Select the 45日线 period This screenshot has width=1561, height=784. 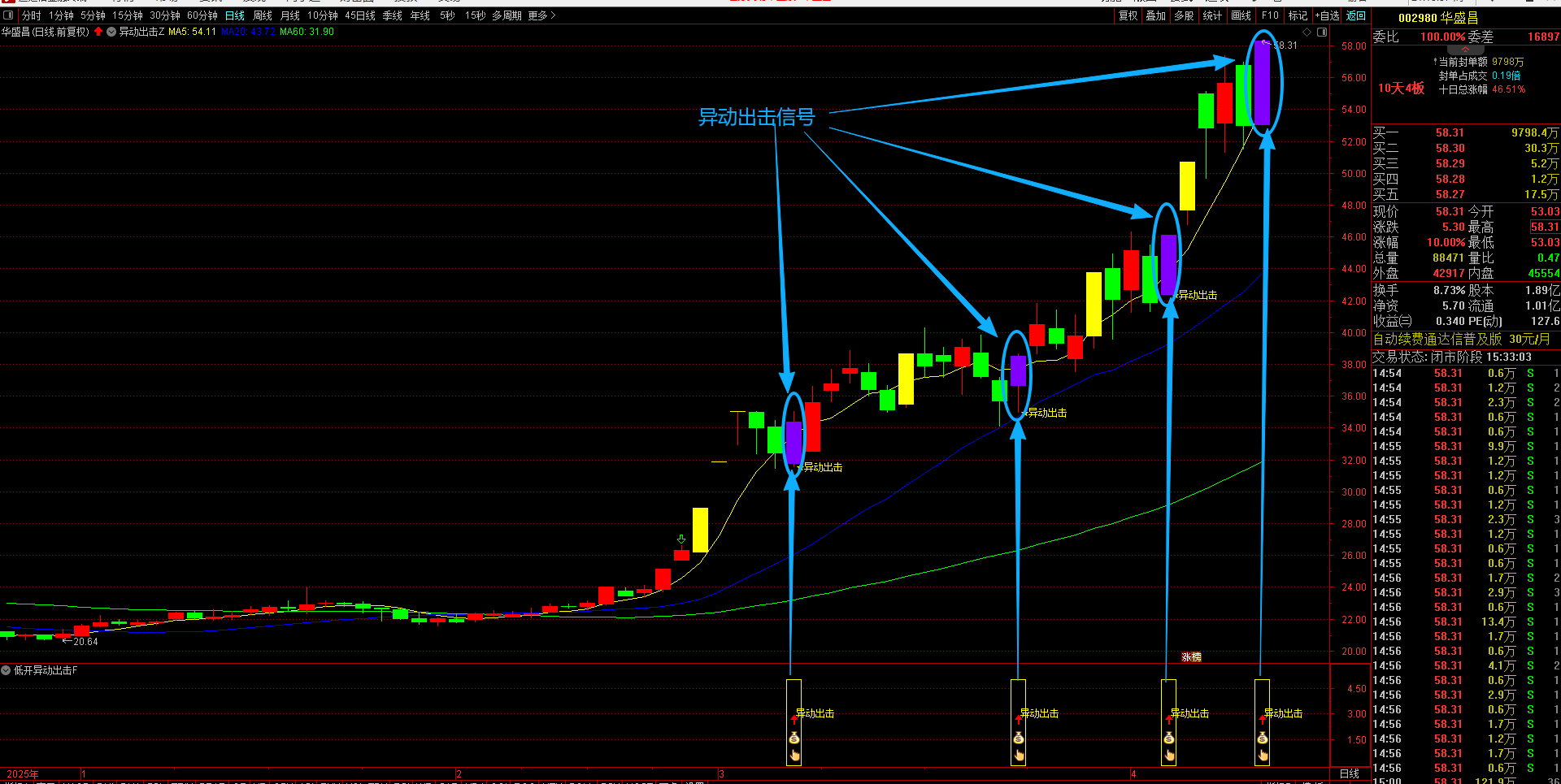tap(360, 15)
